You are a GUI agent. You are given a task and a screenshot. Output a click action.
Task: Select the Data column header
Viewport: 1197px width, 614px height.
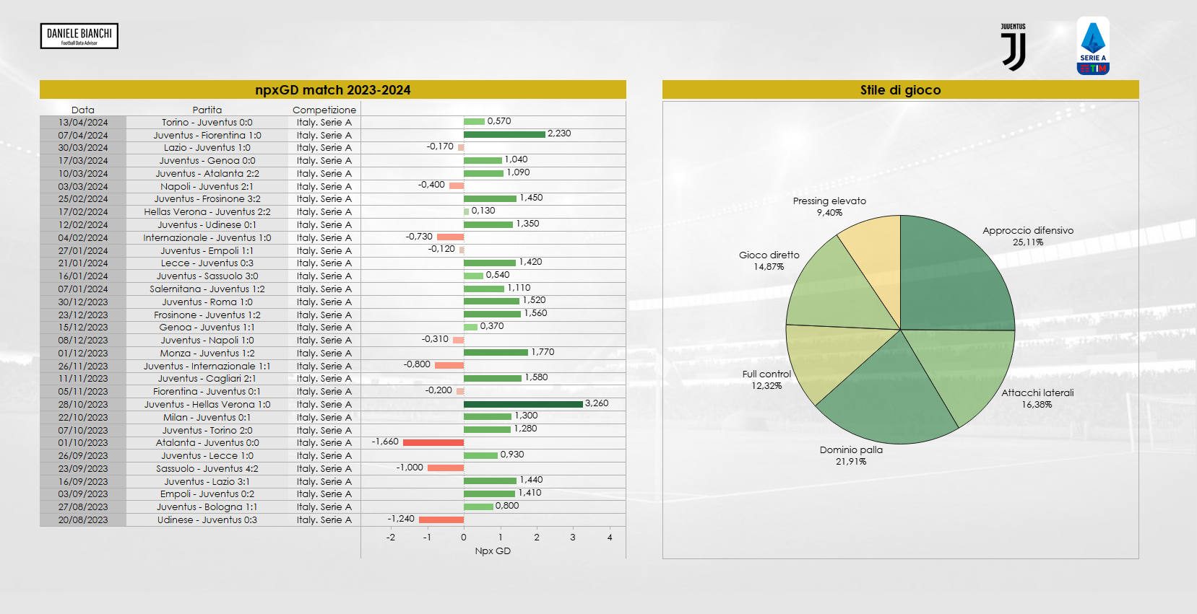click(83, 110)
